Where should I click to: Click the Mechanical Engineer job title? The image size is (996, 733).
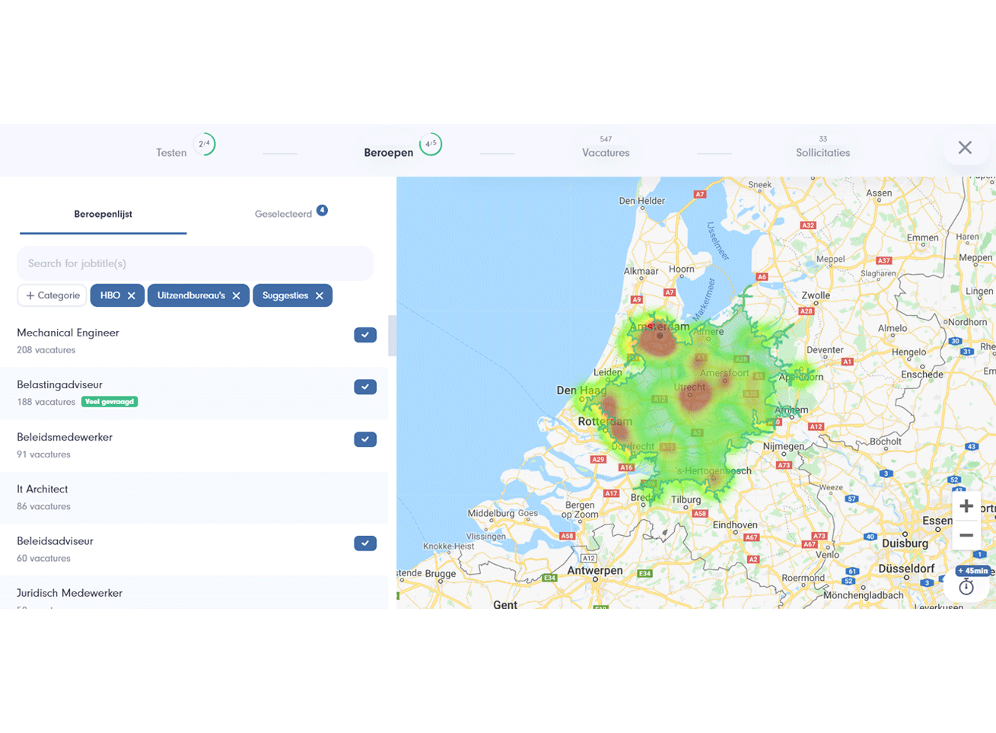click(x=68, y=333)
